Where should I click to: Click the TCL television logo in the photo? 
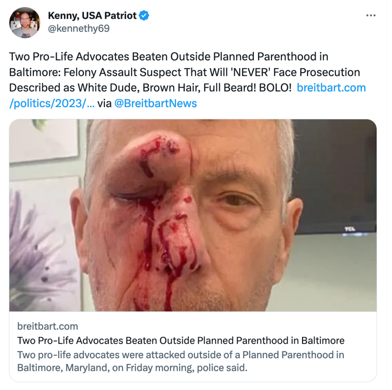(x=349, y=229)
